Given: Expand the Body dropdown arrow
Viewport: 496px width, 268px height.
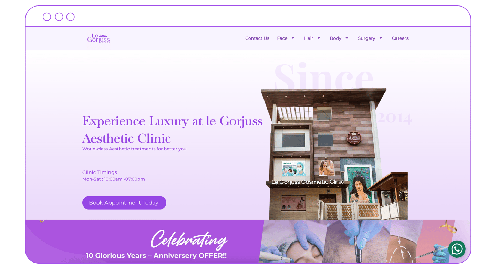Looking at the screenshot, I should point(347,38).
